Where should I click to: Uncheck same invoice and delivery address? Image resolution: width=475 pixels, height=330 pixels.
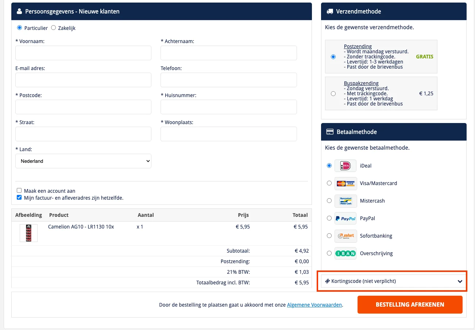click(x=19, y=198)
